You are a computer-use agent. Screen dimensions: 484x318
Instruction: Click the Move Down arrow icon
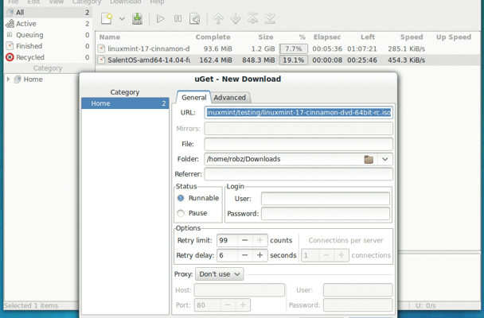(236, 19)
